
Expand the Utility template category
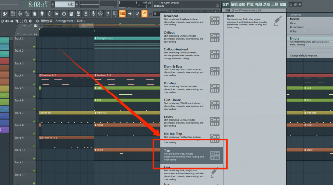coord(293,31)
